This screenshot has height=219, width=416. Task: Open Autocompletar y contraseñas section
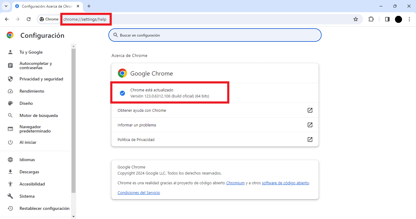tap(36, 65)
